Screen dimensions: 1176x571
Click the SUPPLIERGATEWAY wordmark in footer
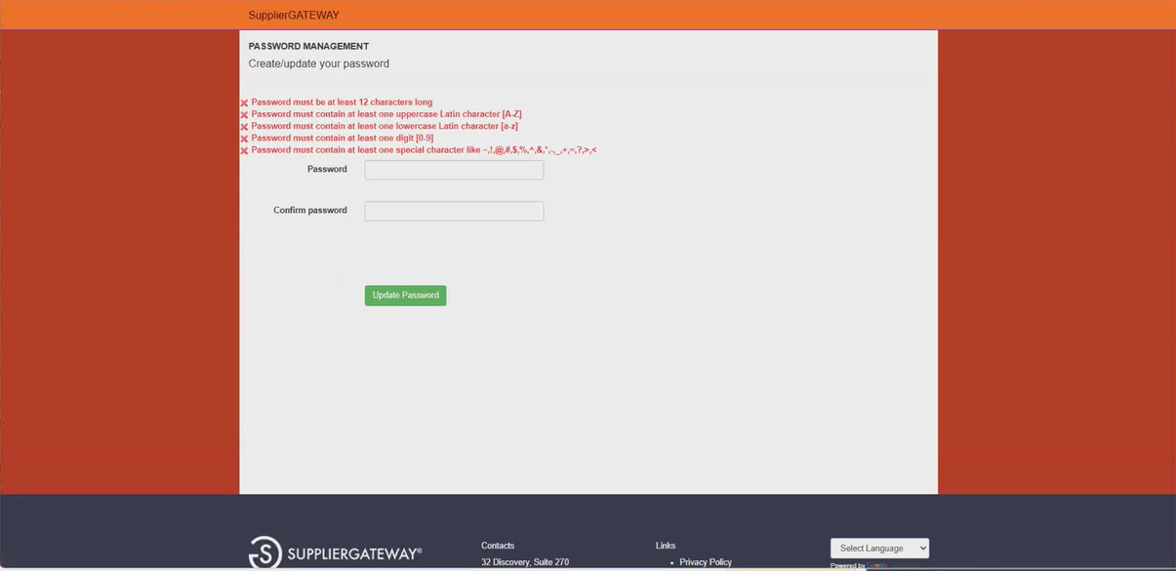(x=354, y=554)
